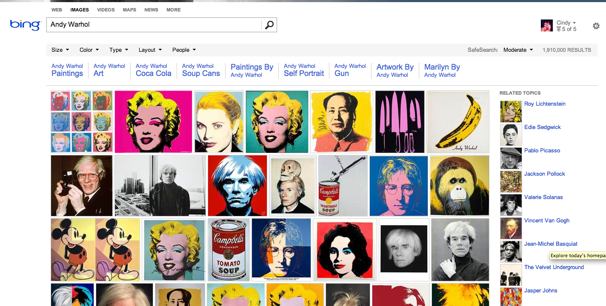Click the search box containing Andy Warhol
606x306 pixels.
tap(154, 25)
